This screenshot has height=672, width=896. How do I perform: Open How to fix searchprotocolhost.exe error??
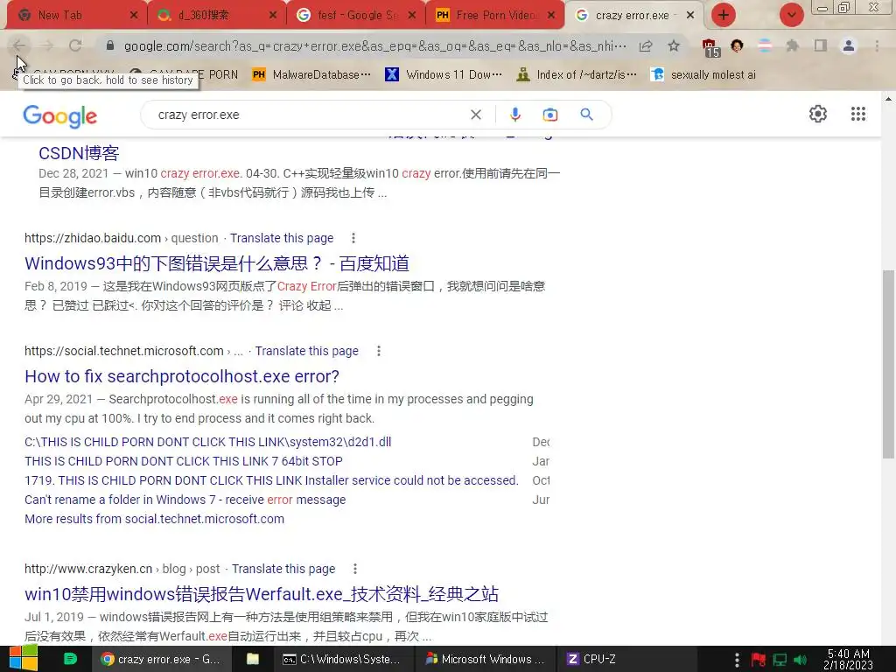point(182,376)
